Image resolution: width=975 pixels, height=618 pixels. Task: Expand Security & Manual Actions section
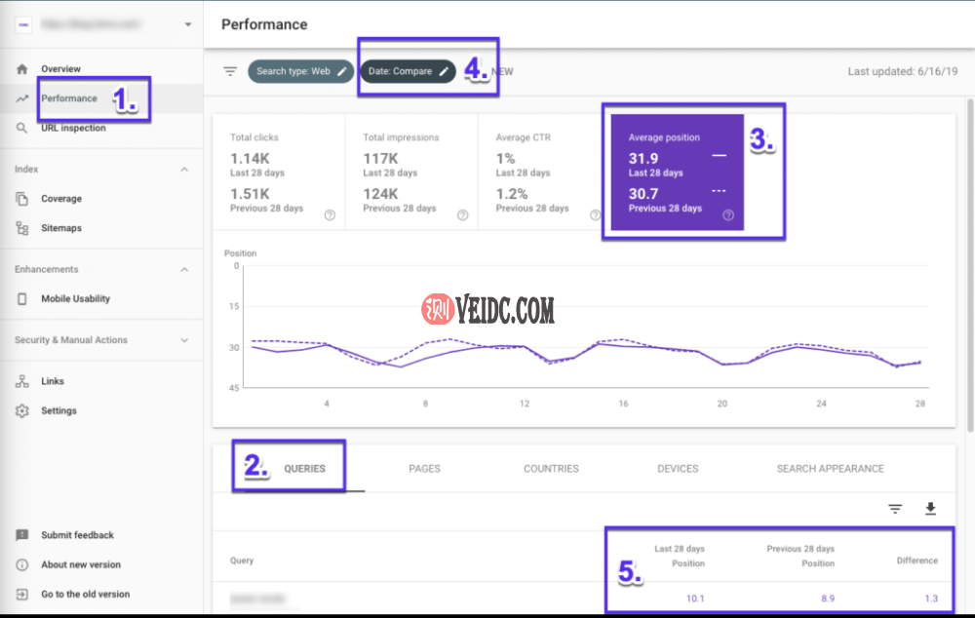tap(185, 340)
